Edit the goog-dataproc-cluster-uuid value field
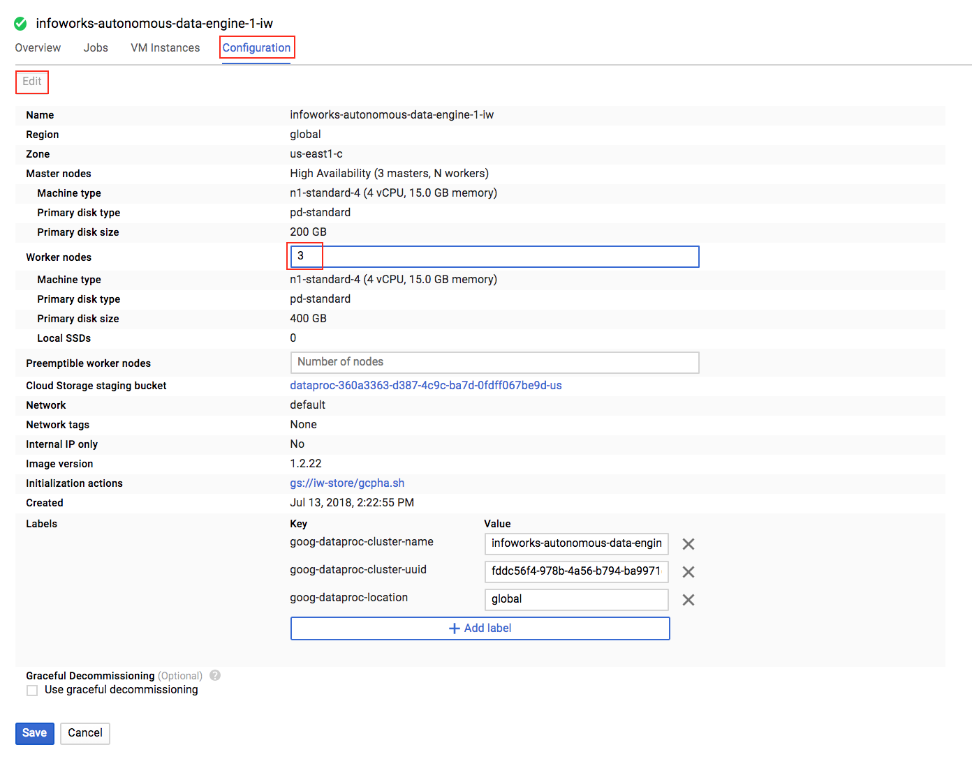972x784 pixels. click(576, 572)
